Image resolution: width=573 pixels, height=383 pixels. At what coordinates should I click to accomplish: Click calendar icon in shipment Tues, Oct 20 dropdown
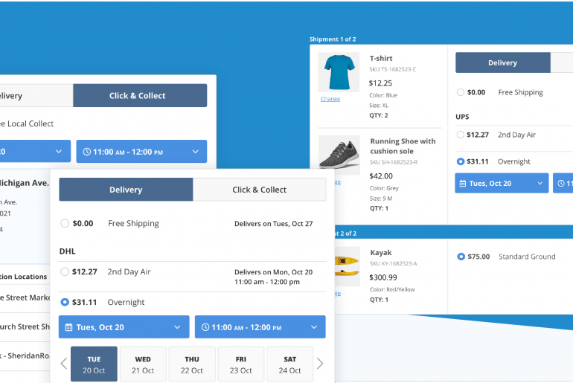point(463,183)
